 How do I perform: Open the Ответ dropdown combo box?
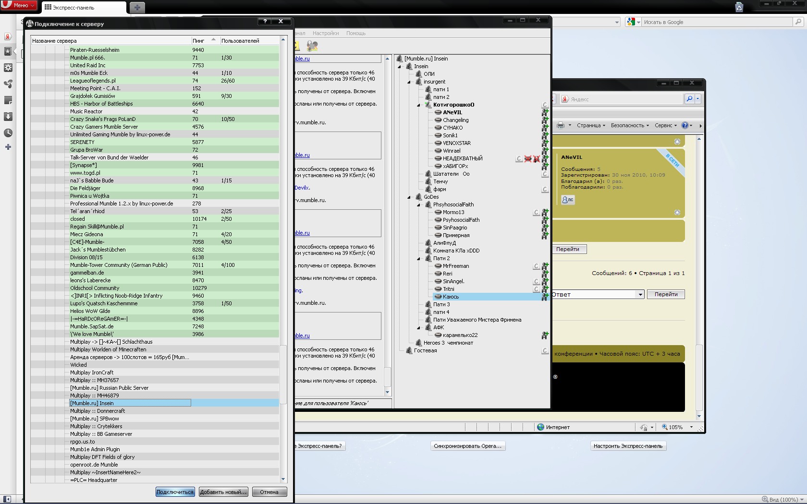pyautogui.click(x=640, y=295)
